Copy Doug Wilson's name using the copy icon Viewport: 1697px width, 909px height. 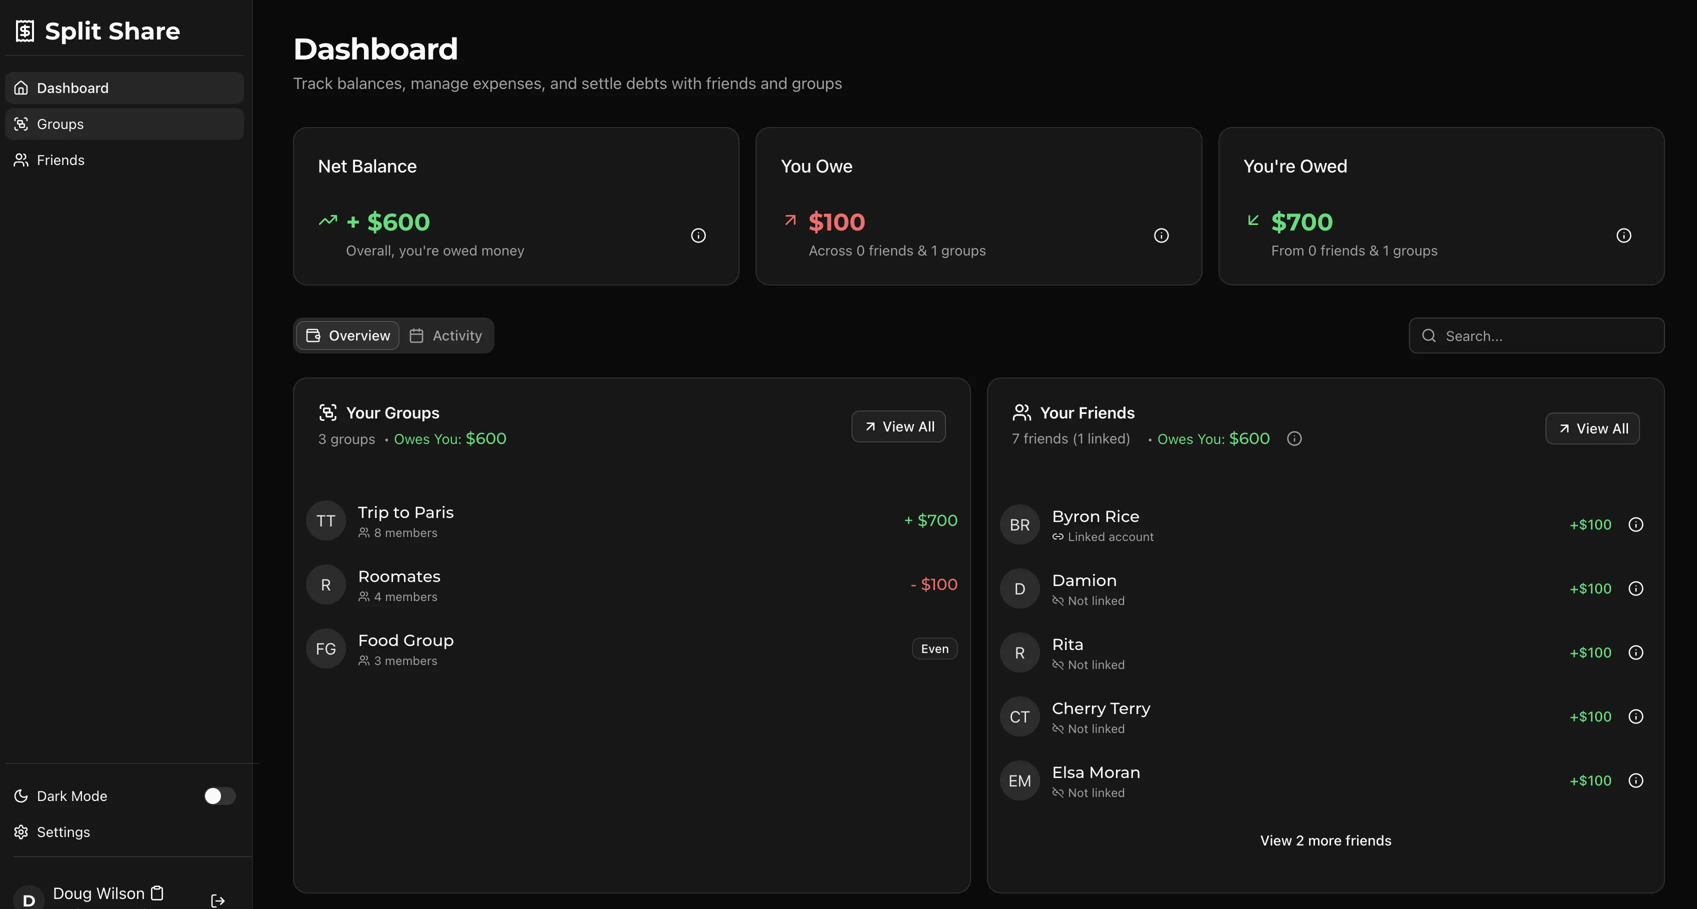tap(157, 893)
